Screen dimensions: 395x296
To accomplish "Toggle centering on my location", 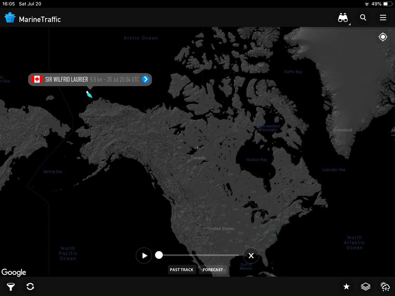I will [382, 37].
